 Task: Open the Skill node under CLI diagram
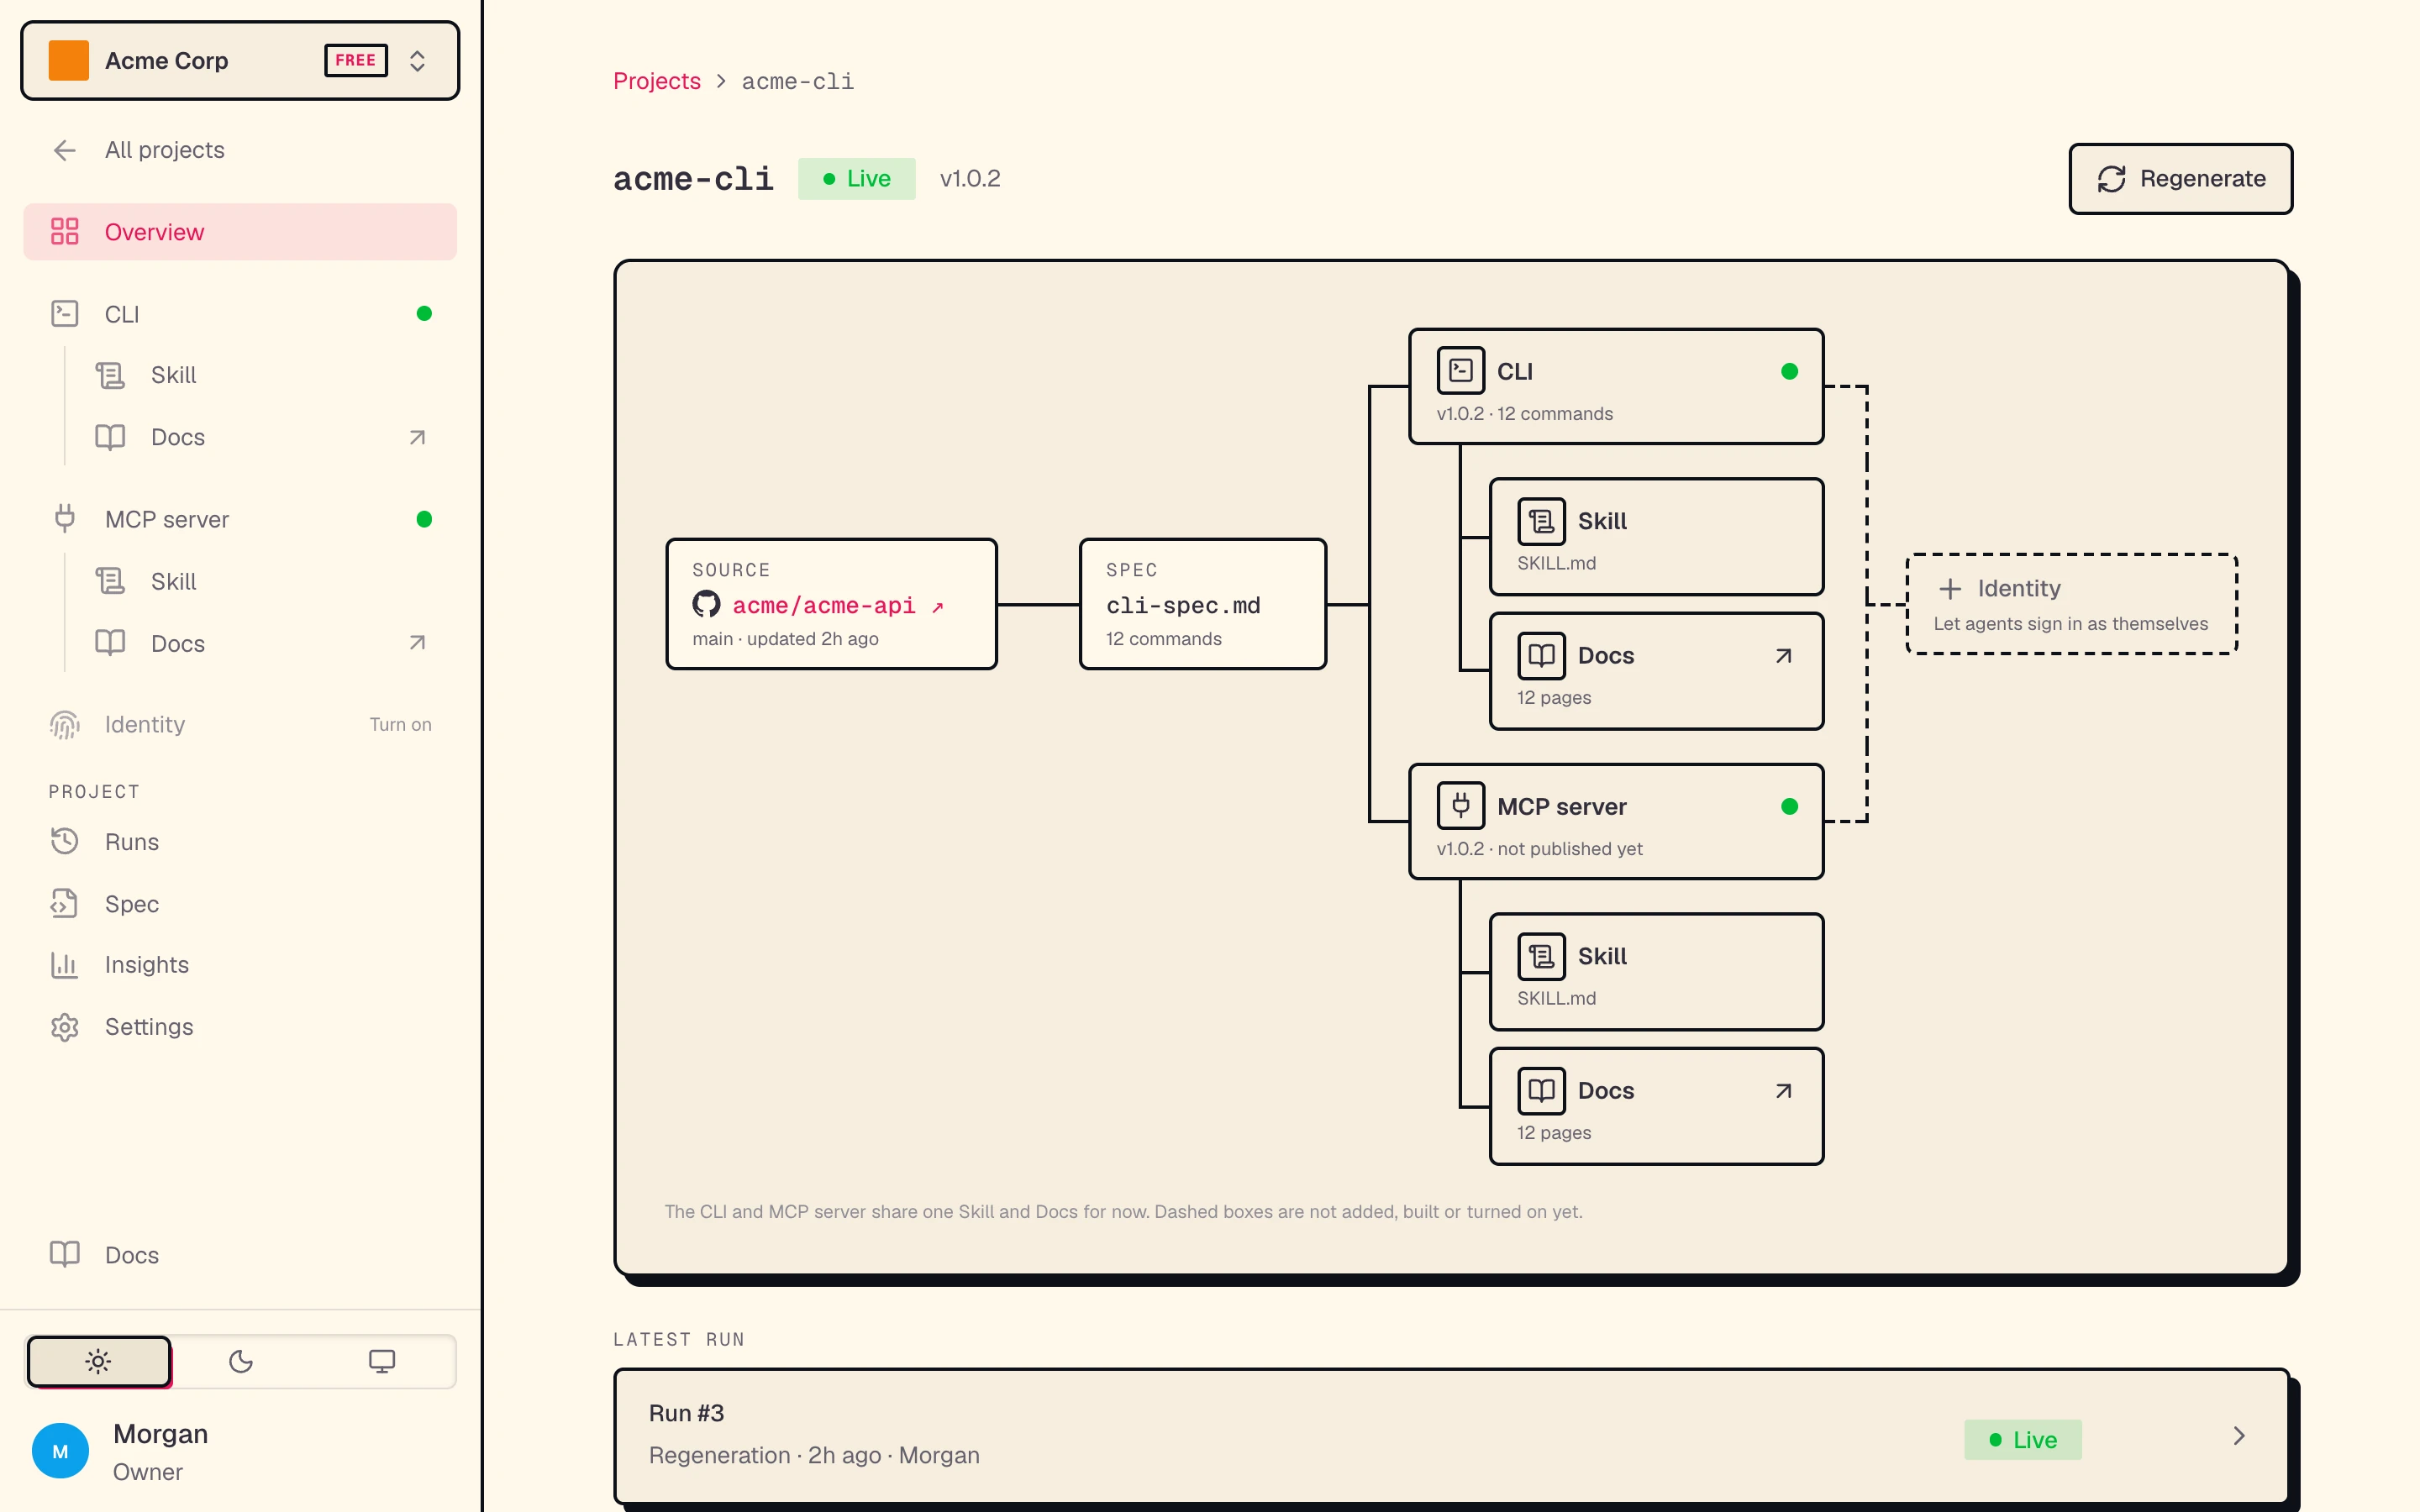pos(1656,537)
